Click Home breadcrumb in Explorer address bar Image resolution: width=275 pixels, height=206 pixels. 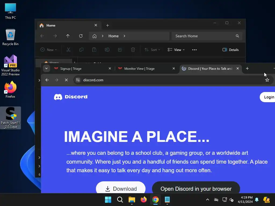(114, 36)
